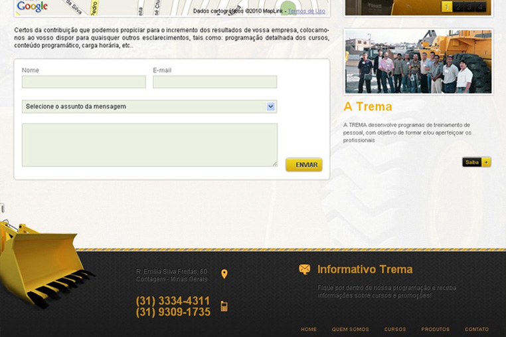
Task: Switch to slide 2 in the slideshow
Action: (458, 7)
